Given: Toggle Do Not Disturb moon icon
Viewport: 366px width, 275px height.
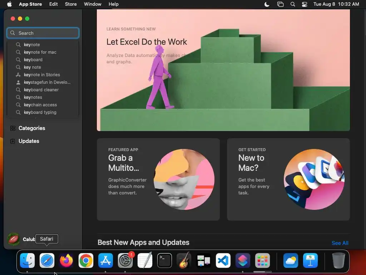Looking at the screenshot, I should click(x=267, y=4).
